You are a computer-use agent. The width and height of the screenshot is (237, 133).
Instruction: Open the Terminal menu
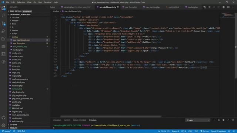[48, 2]
